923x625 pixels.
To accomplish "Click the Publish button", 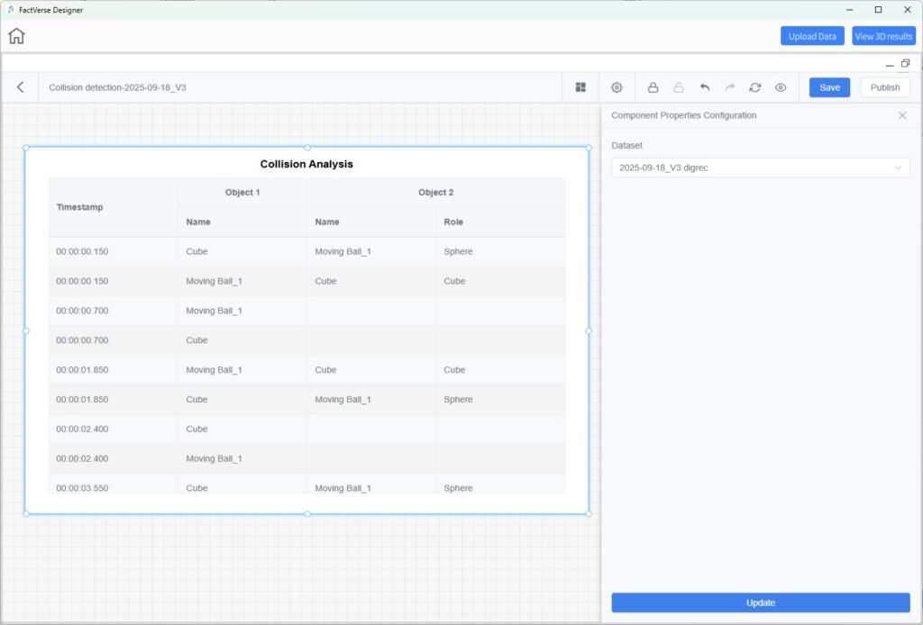I will (x=884, y=87).
